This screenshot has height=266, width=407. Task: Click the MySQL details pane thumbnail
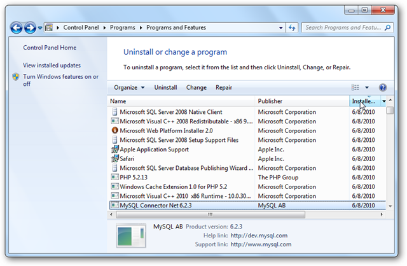coord(131,235)
